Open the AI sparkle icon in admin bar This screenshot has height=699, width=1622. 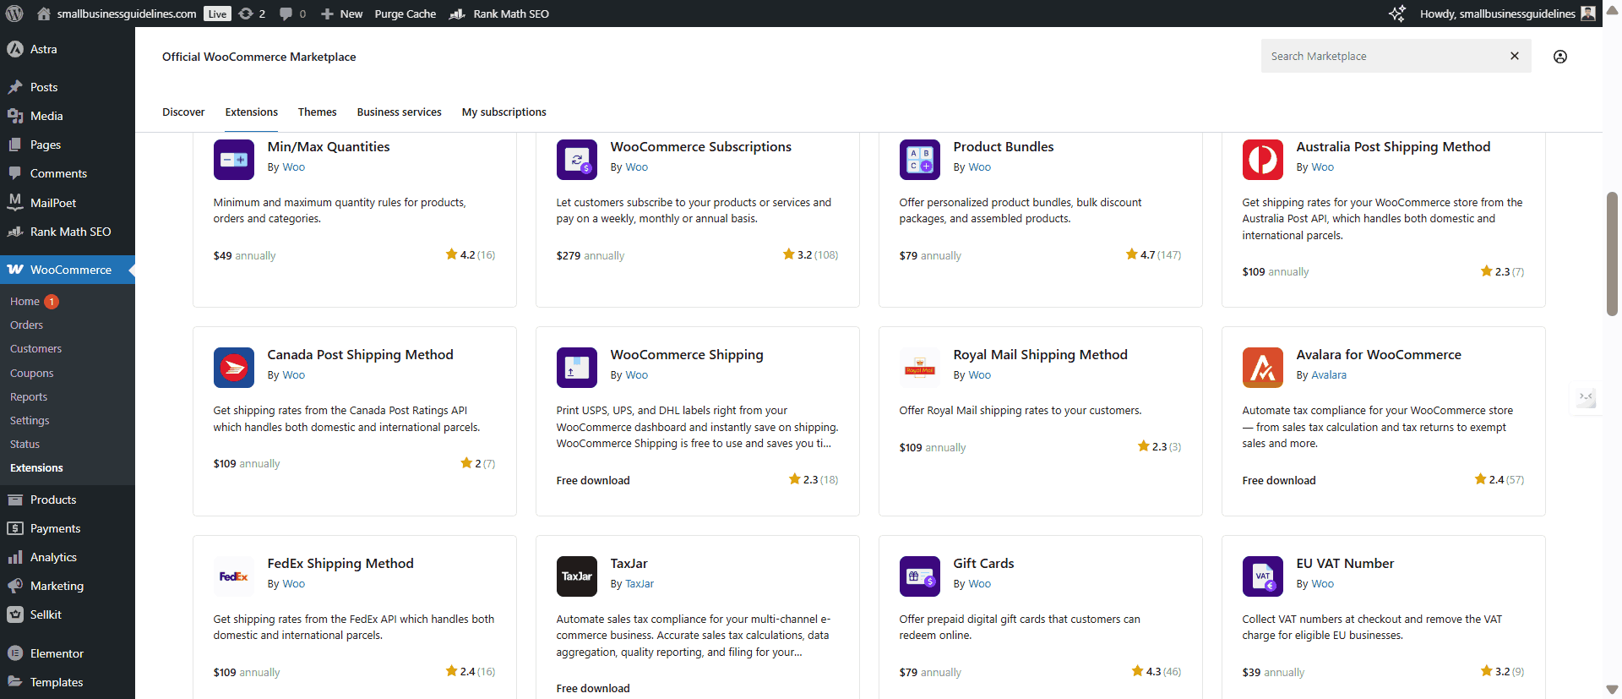tap(1397, 14)
